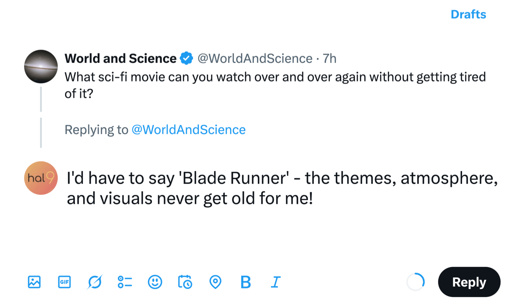Viewport: 523px width, 307px height.
Task: Open the GIF picker
Action: point(64,282)
